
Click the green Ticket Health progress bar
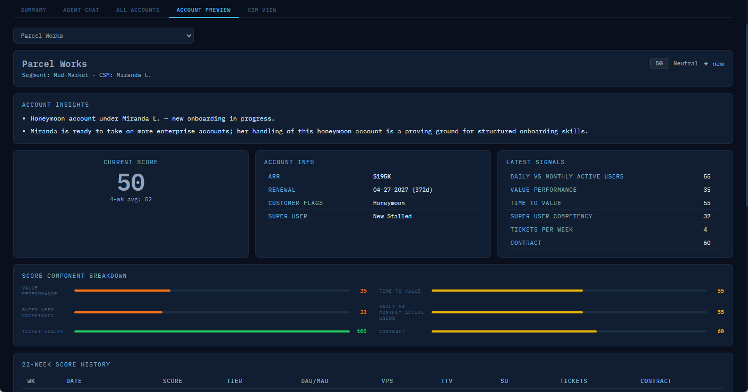click(x=212, y=331)
